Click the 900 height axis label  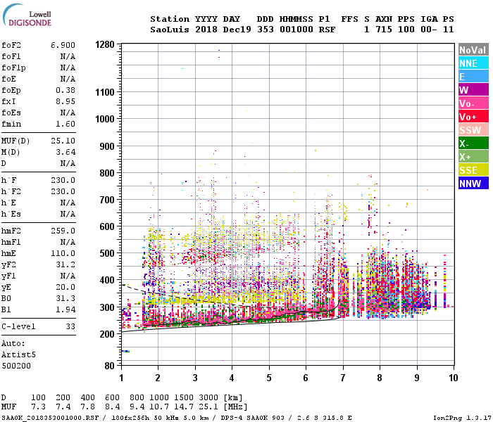107,146
